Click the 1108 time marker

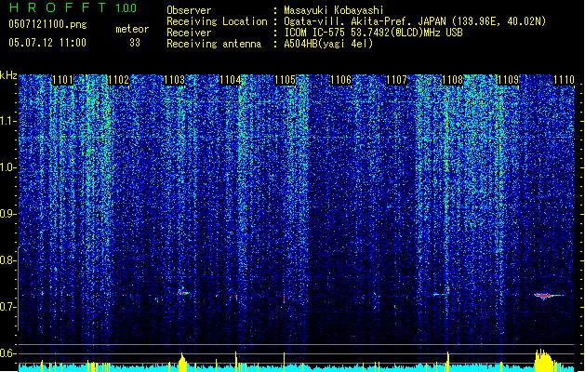point(453,80)
